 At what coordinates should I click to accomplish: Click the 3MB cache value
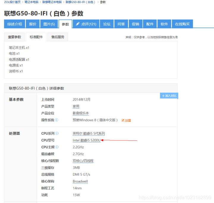point(76,168)
